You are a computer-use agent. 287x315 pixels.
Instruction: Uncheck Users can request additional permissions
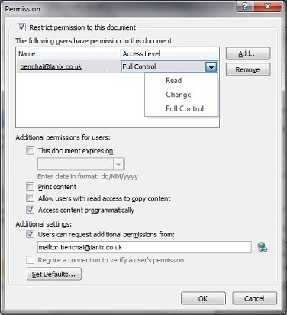[x=30, y=234]
